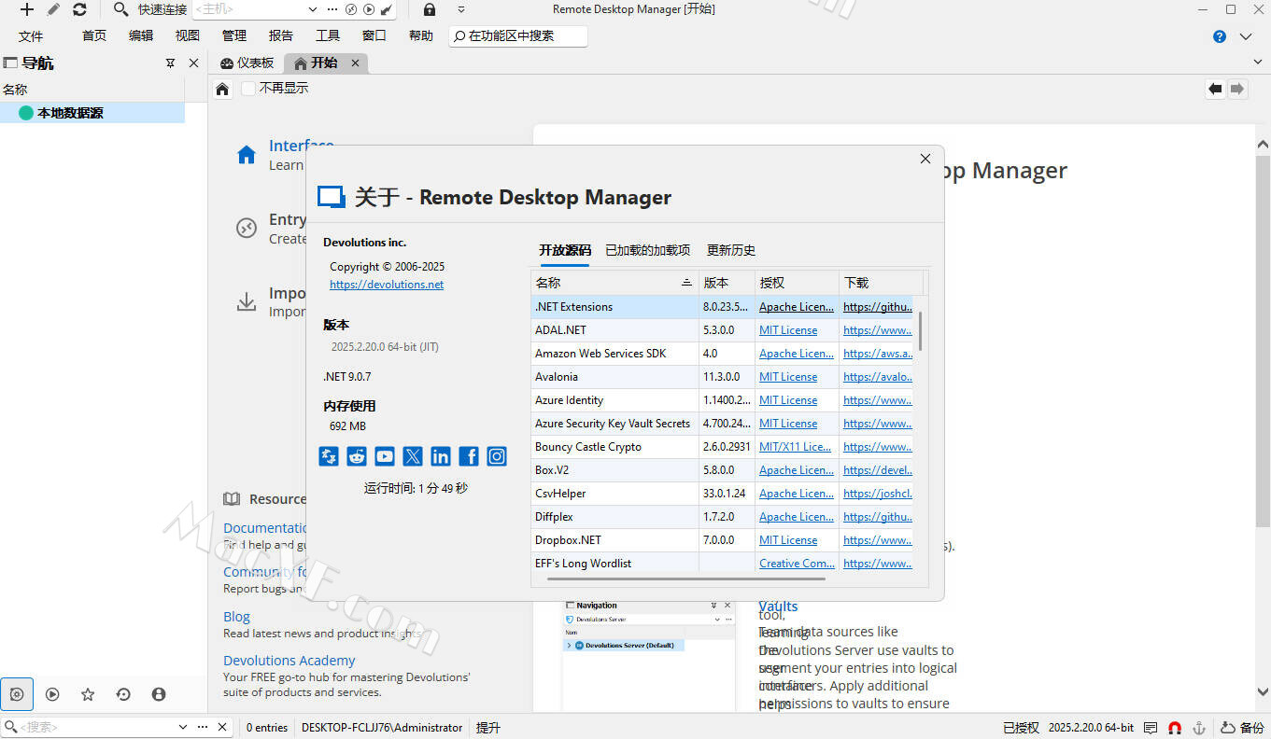Click the recent history icon bottom-left

(123, 694)
